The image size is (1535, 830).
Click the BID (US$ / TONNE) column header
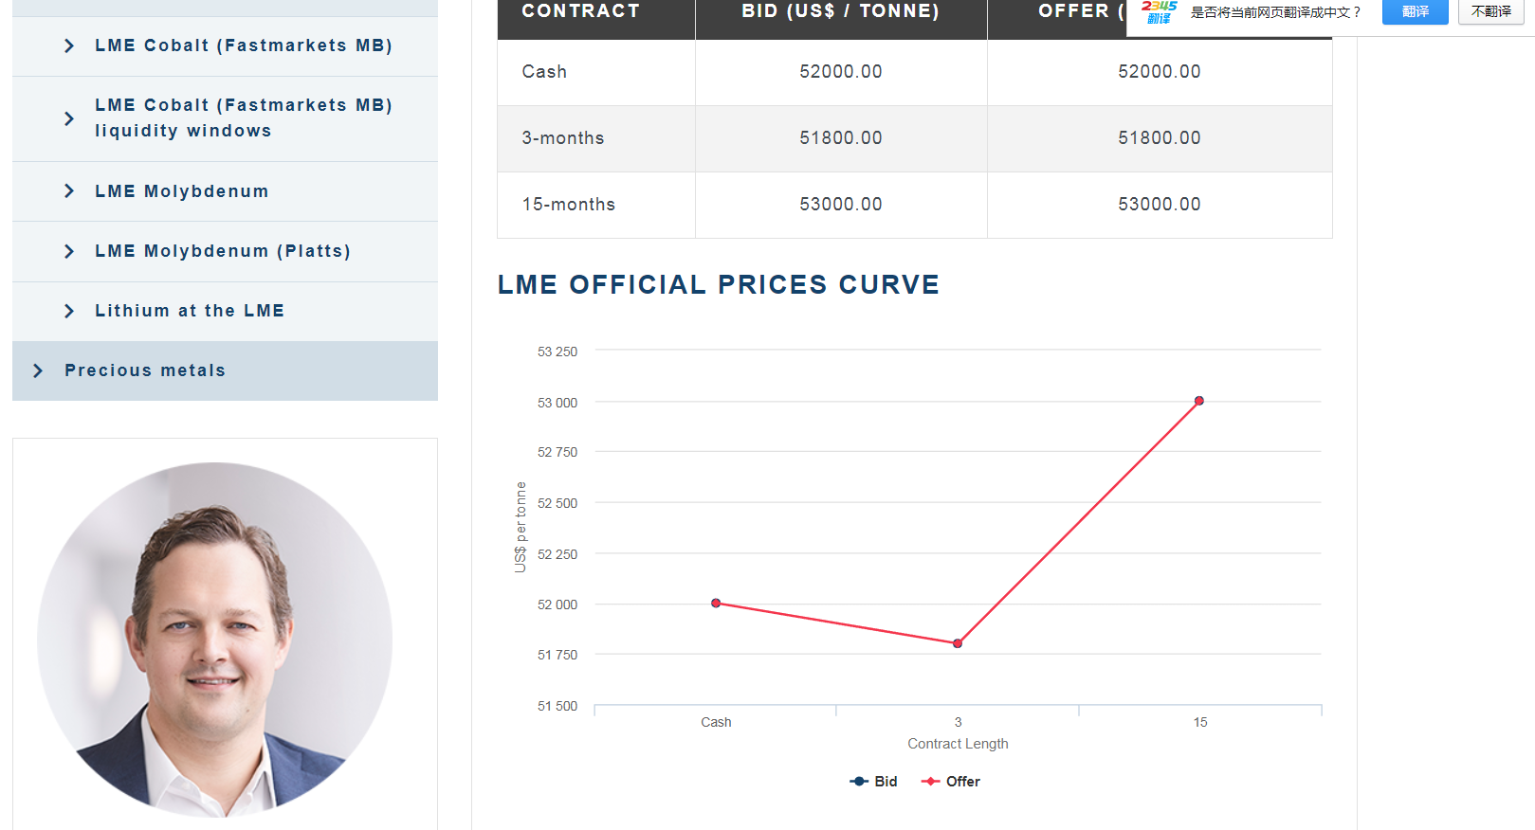click(x=841, y=11)
